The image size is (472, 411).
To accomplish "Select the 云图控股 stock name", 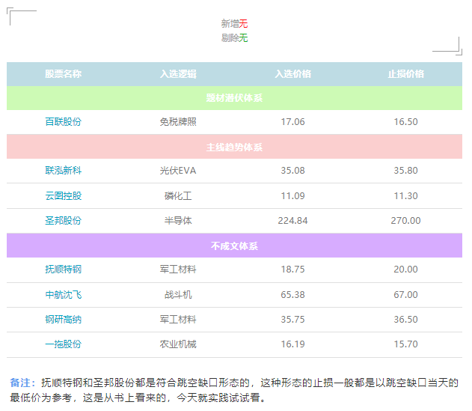I will 64,196.
